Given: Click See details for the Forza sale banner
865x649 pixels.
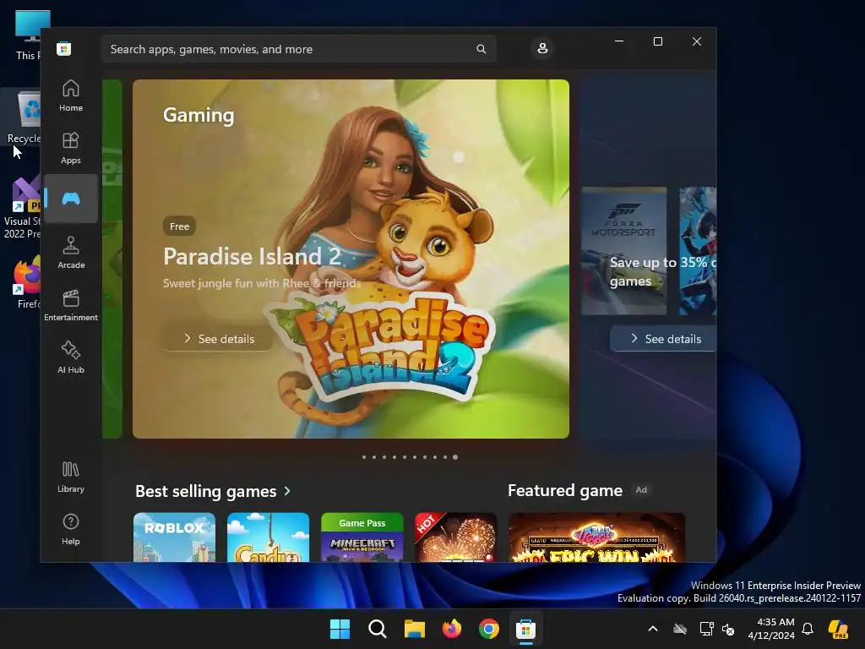Looking at the screenshot, I should point(664,339).
